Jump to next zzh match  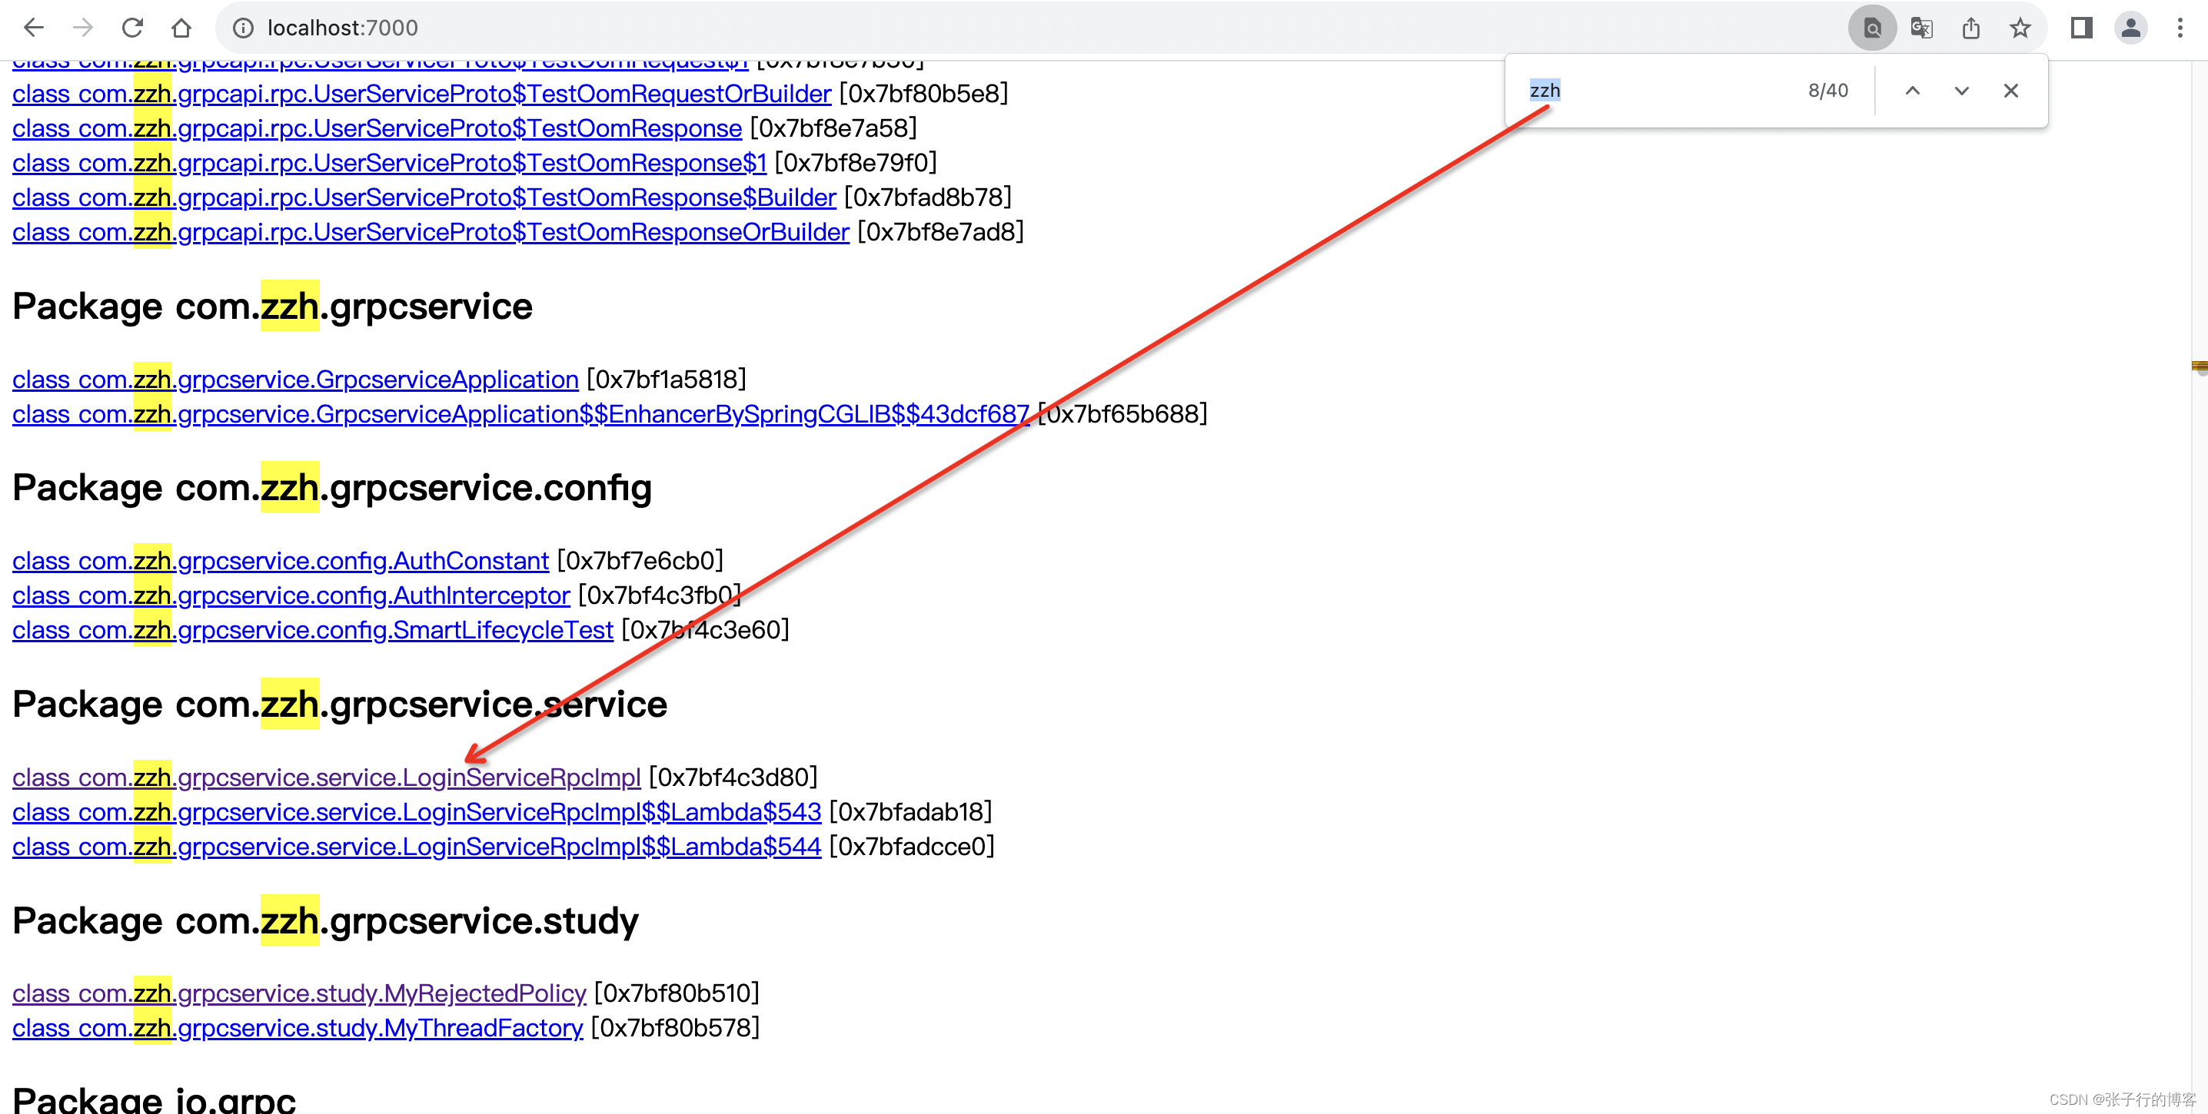coord(1961,91)
